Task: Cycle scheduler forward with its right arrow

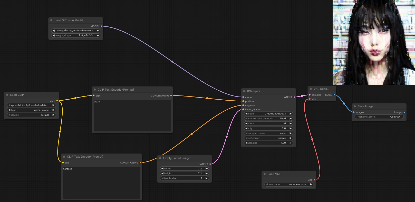Action: coord(291,138)
